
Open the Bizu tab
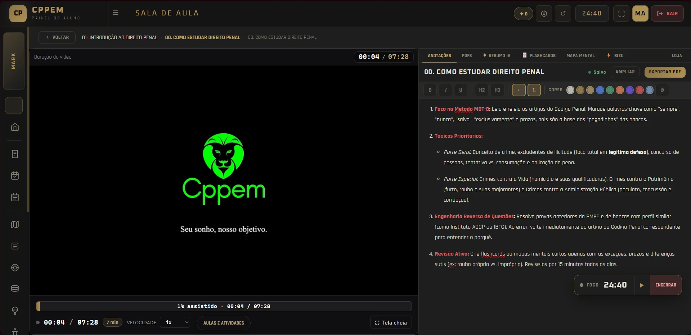pyautogui.click(x=615, y=56)
